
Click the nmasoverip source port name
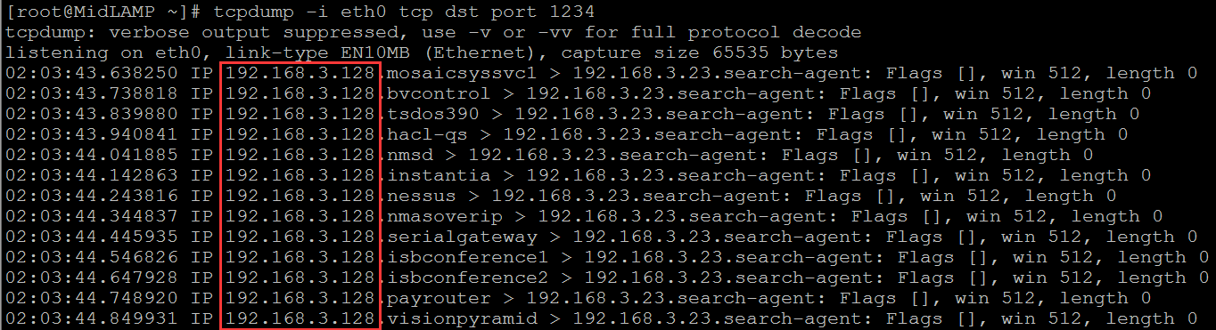(445, 217)
